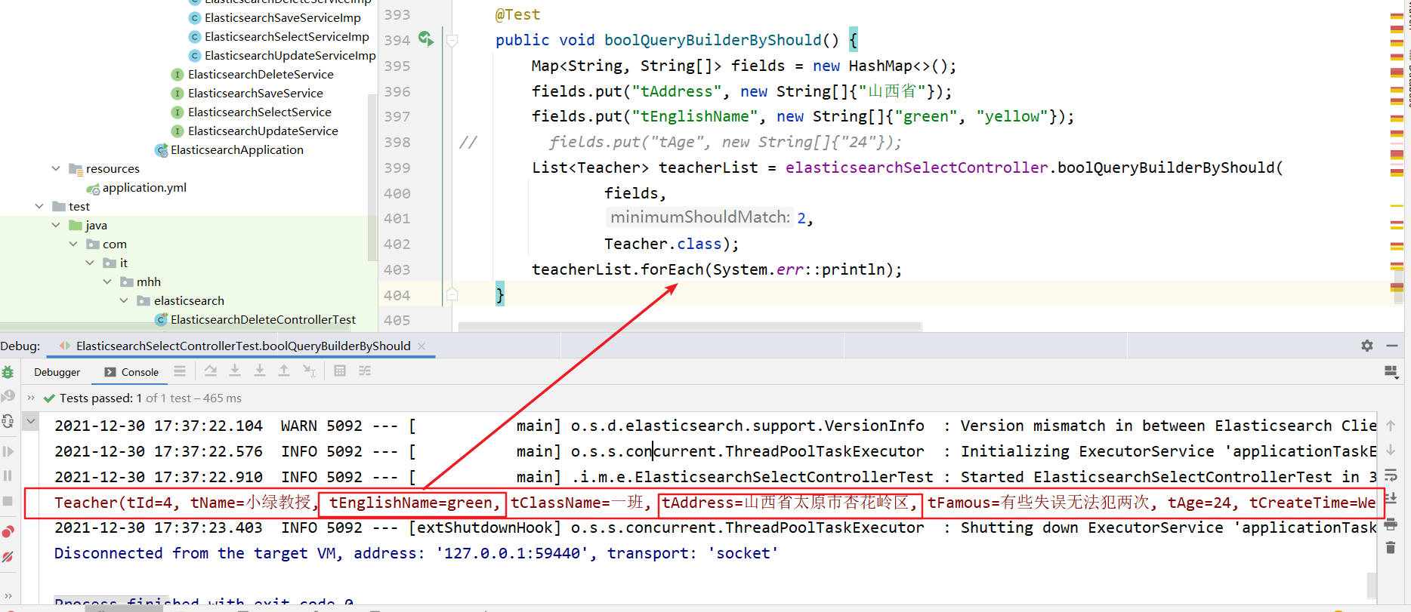Image resolution: width=1411 pixels, height=612 pixels.
Task: Click the console vertical scrollbar thumb
Action: [x=1371, y=585]
